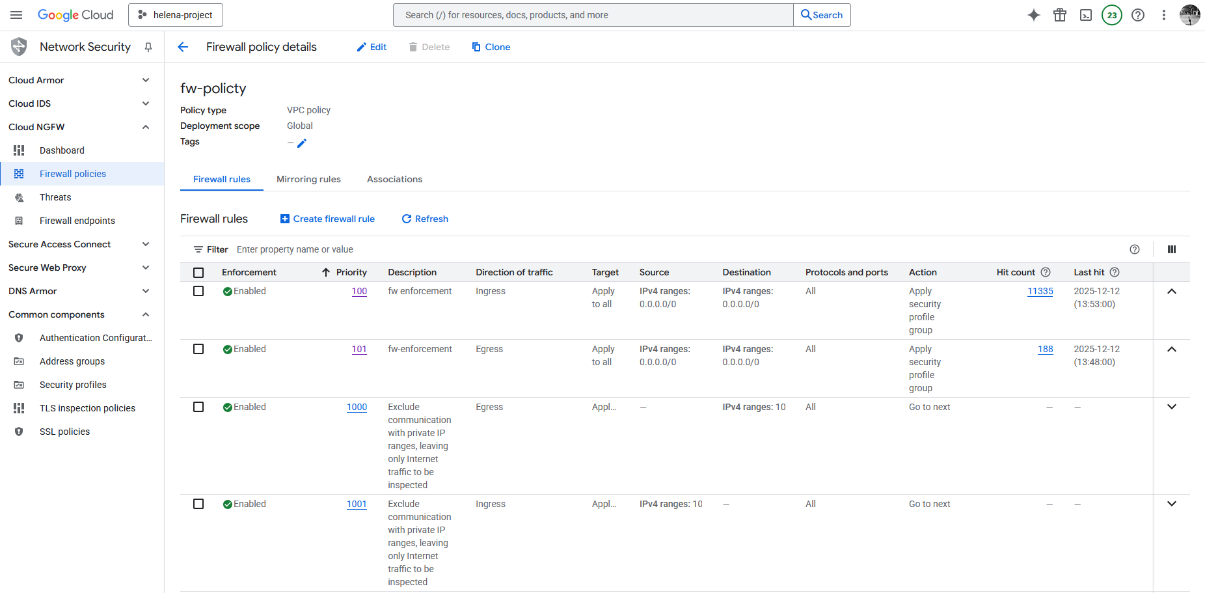Expand the Cloud Armor sidebar section
The image size is (1205, 593).
tap(146, 80)
